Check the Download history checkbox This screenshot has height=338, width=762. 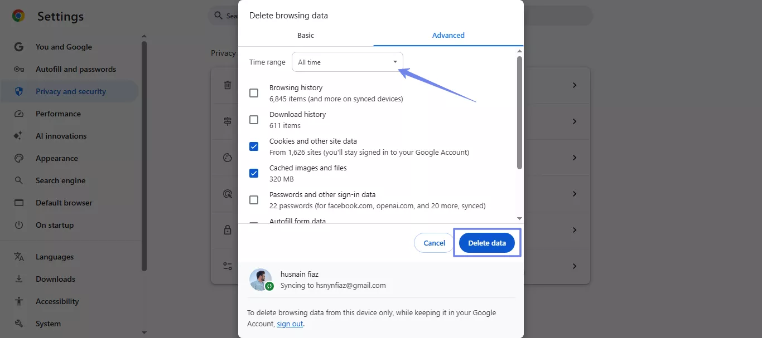tap(254, 119)
